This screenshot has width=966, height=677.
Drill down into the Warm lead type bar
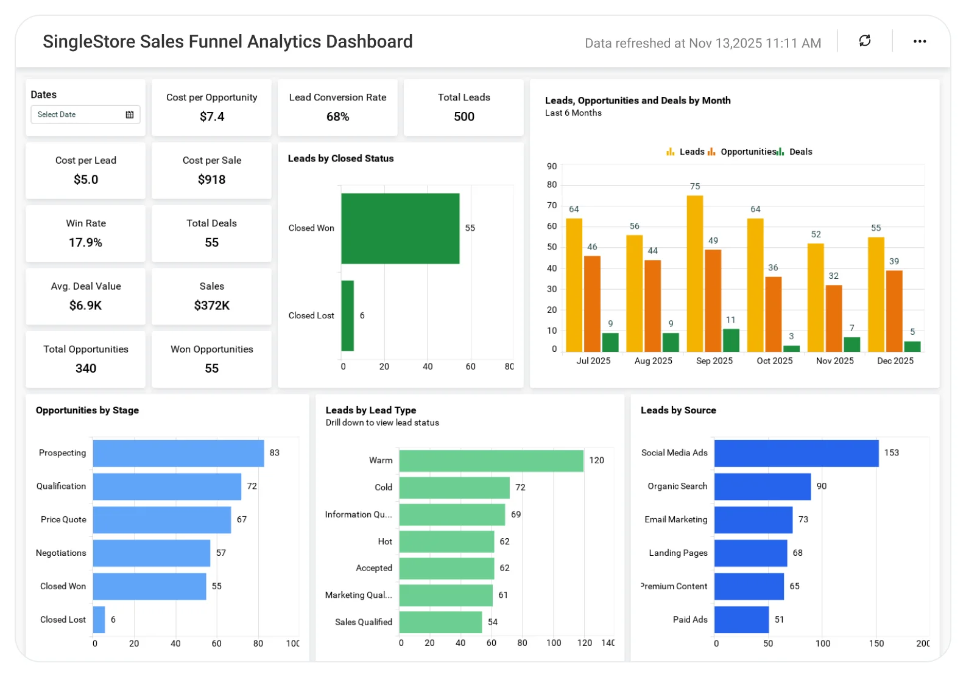492,461
